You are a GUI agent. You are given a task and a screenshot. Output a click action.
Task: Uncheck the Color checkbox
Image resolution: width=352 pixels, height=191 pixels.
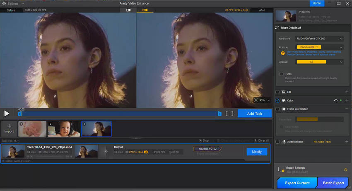point(277,100)
